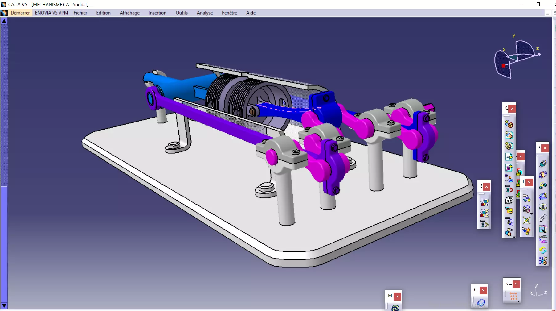Select the Offset Constraint tool
This screenshot has height=311, width=556.
tap(543, 185)
